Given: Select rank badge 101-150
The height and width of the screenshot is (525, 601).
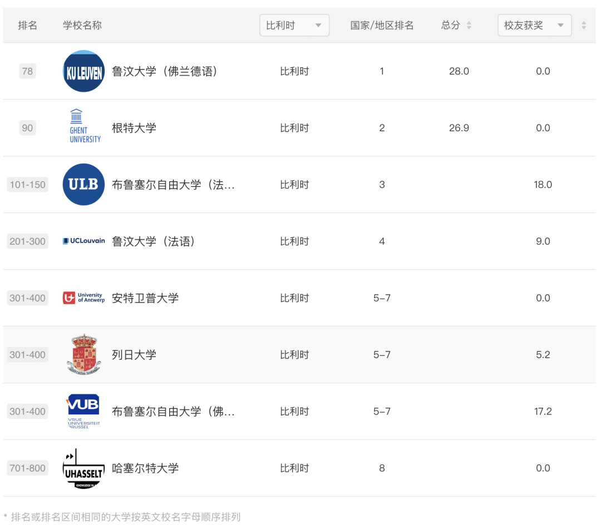Looking at the screenshot, I should (x=28, y=185).
